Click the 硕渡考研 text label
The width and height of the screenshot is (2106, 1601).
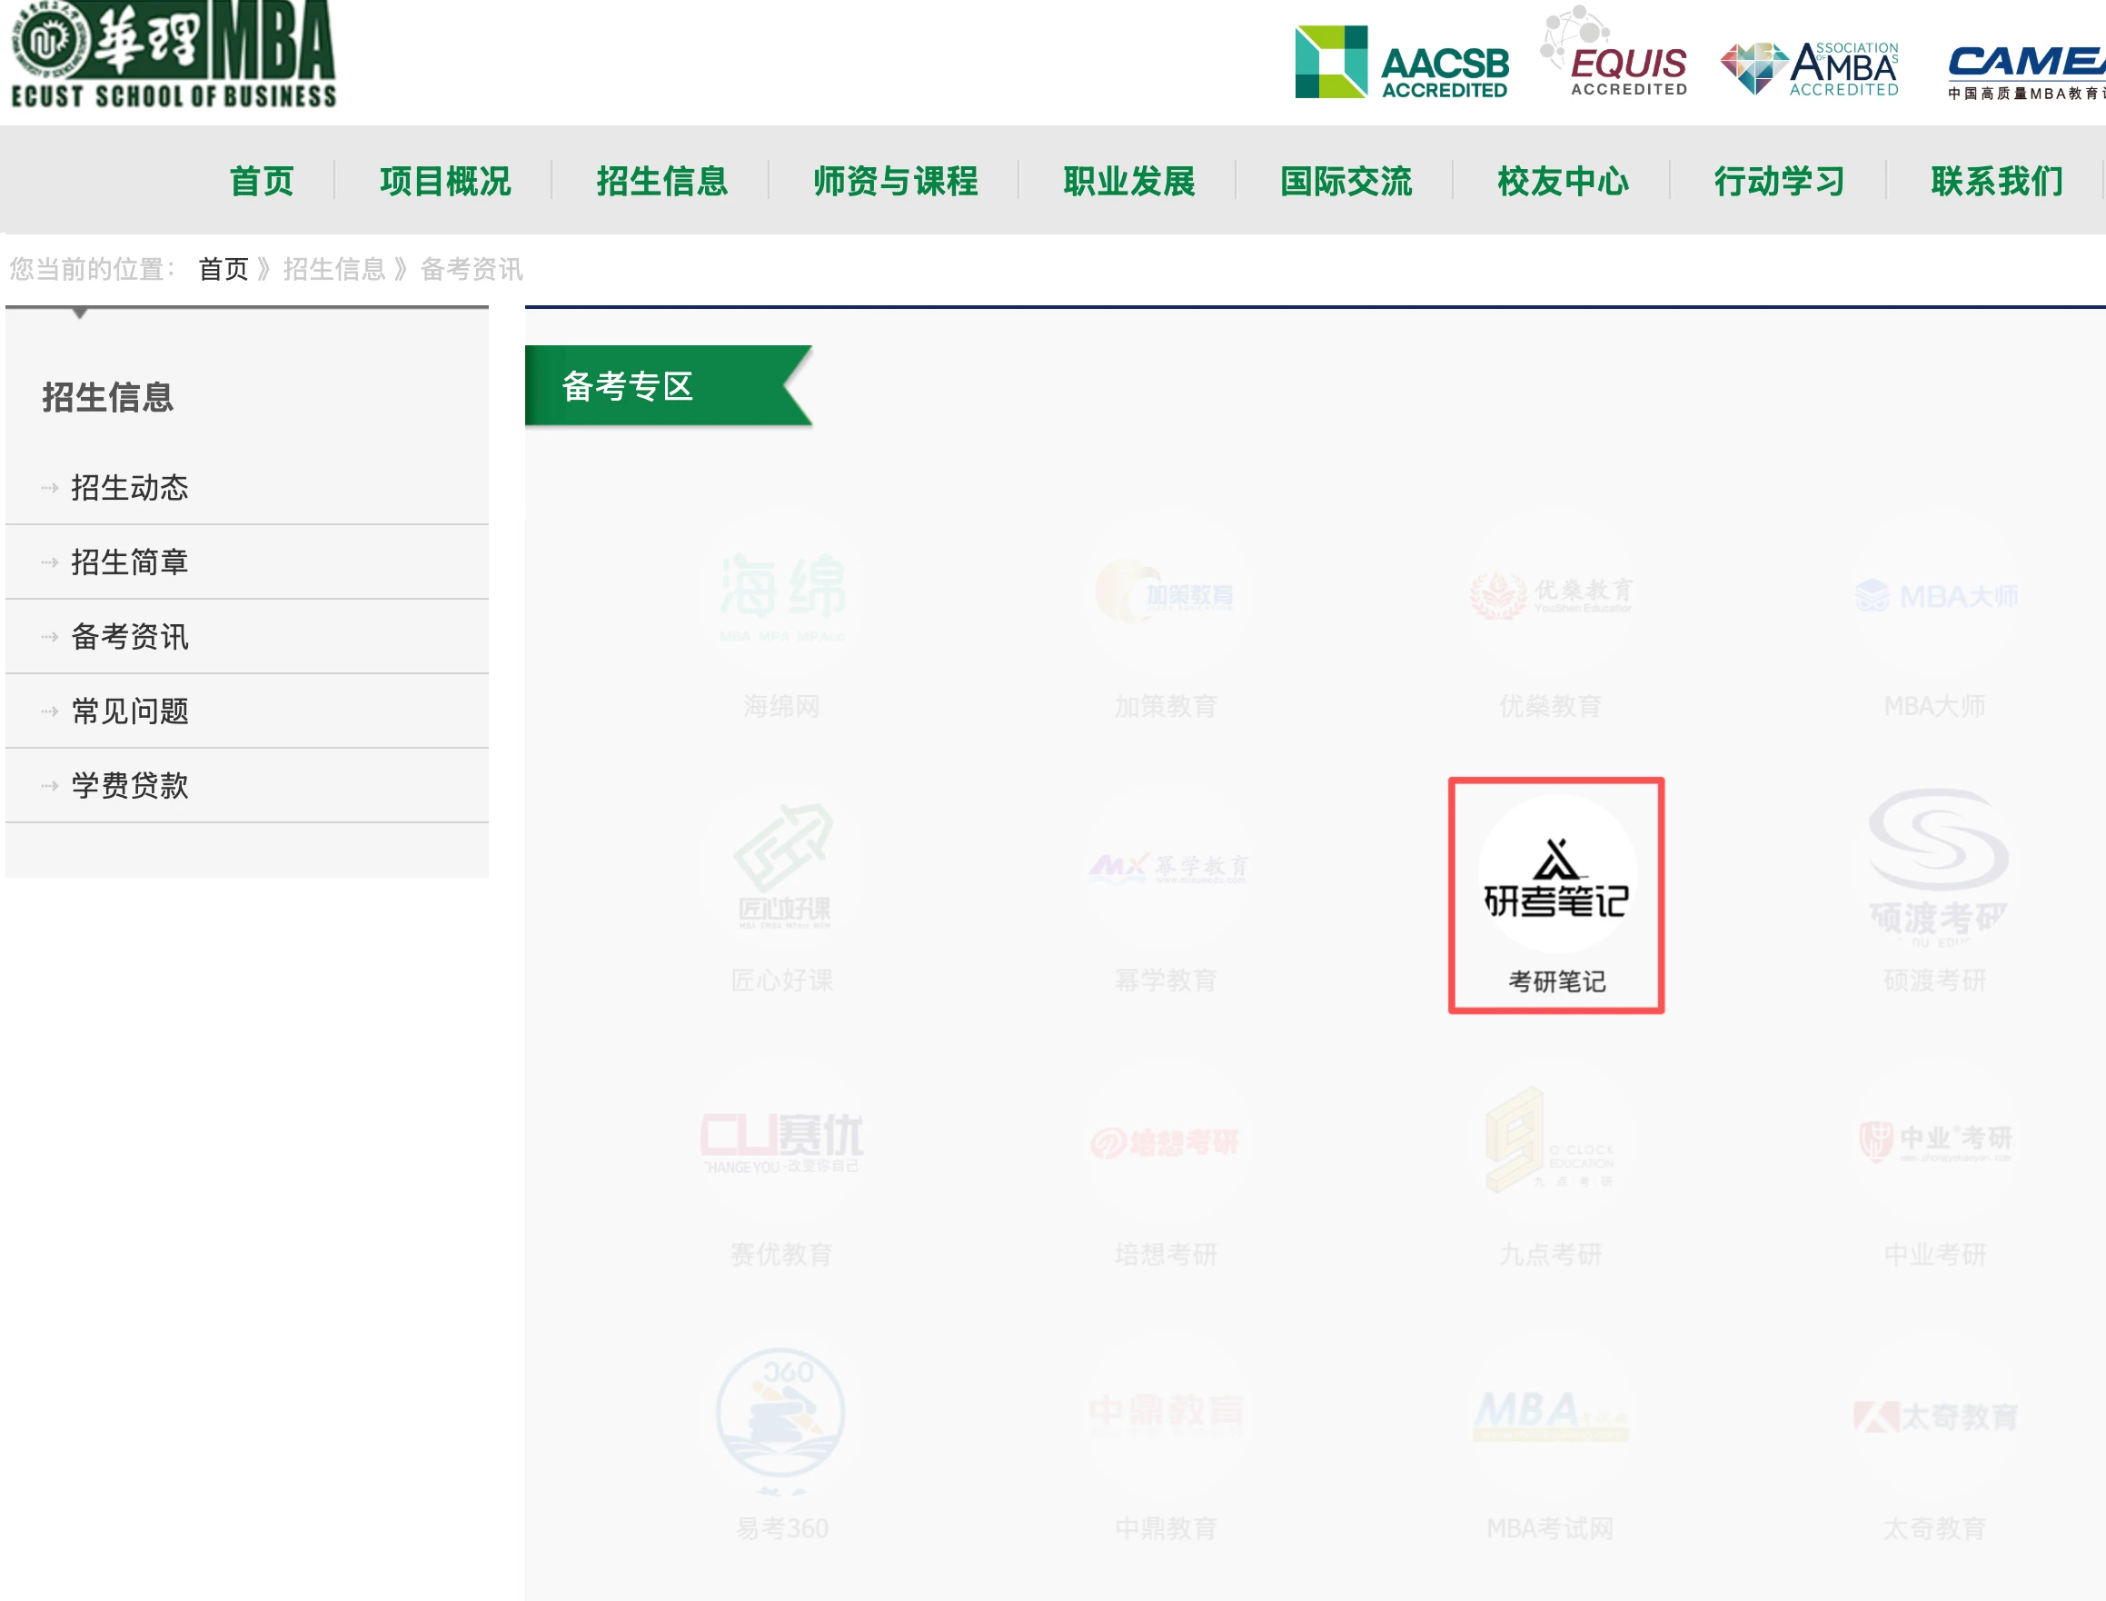pos(1935,979)
